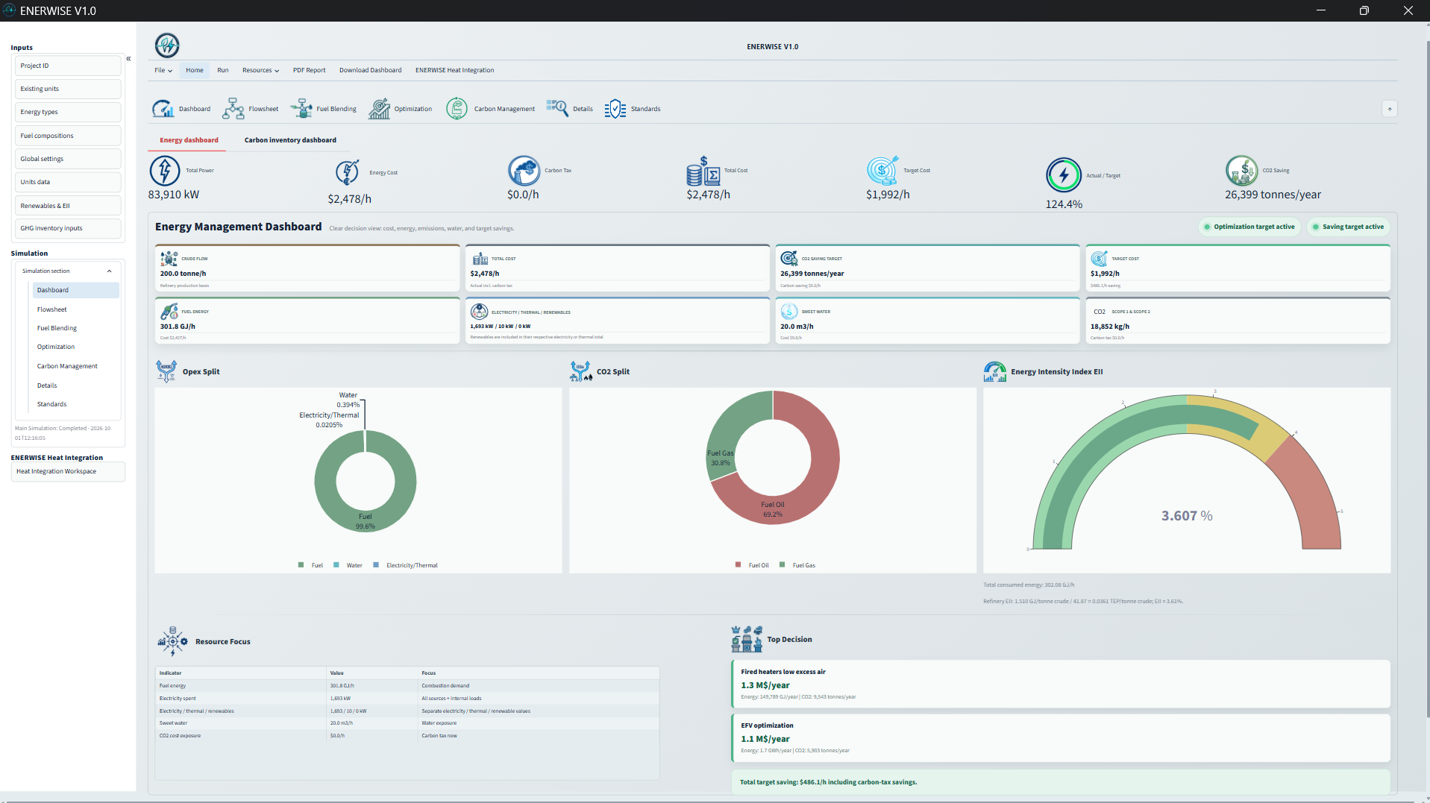Toggle the Fuel Oil legend swatch in CO2 Split
The image size is (1430, 803).
[x=738, y=565]
